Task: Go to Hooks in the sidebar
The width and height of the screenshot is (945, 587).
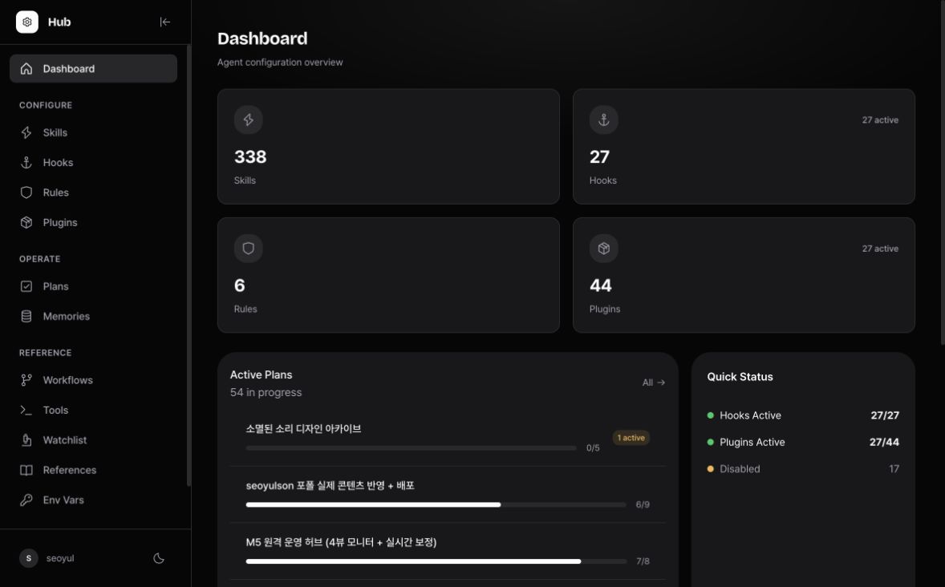Action: click(x=93, y=163)
